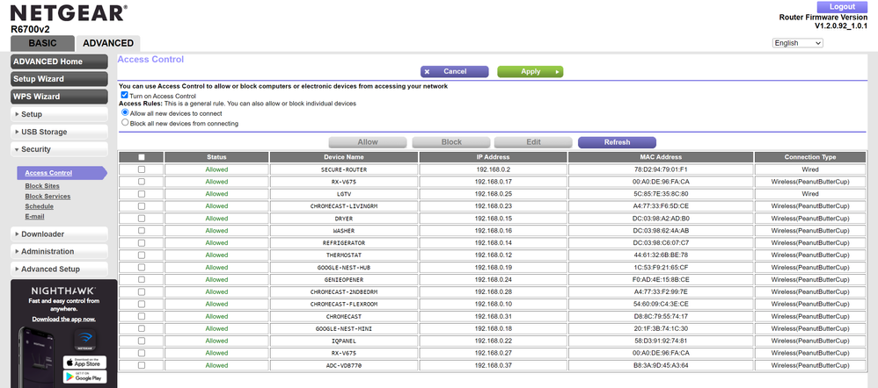Expand the Setup menu section

(x=59, y=114)
